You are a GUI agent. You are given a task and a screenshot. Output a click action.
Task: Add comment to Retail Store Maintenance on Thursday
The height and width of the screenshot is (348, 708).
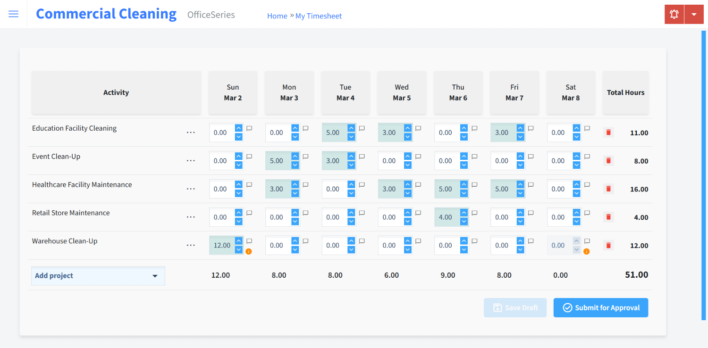(x=474, y=213)
